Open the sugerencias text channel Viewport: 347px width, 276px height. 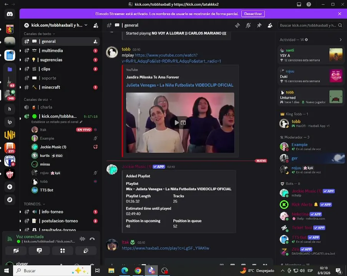(x=61, y=60)
